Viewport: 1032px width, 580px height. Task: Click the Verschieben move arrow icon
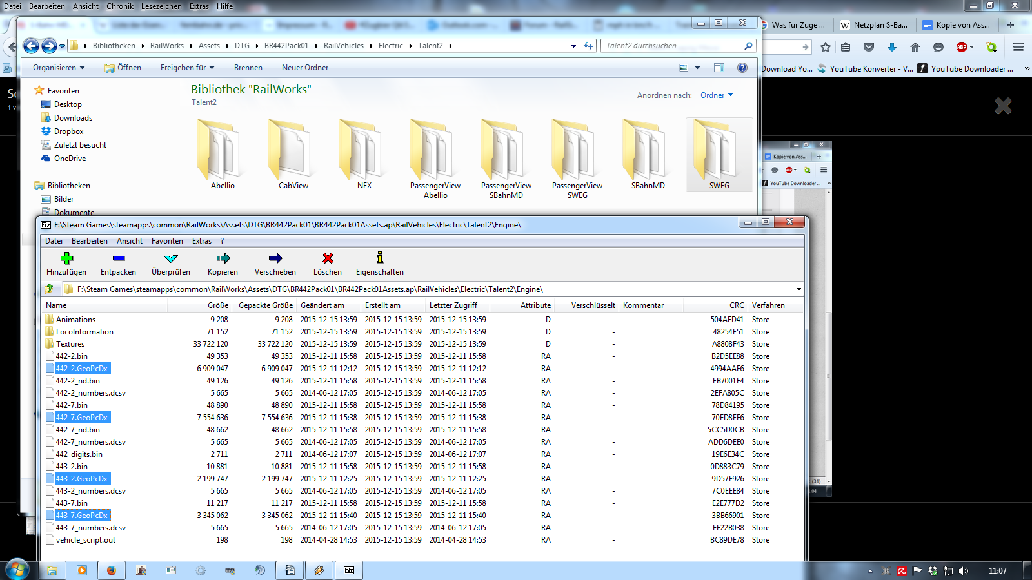pos(275,258)
